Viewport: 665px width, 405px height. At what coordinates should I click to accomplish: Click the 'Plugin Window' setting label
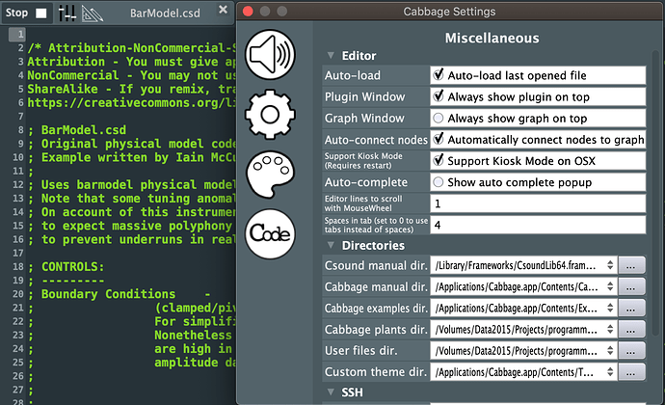[x=364, y=96]
